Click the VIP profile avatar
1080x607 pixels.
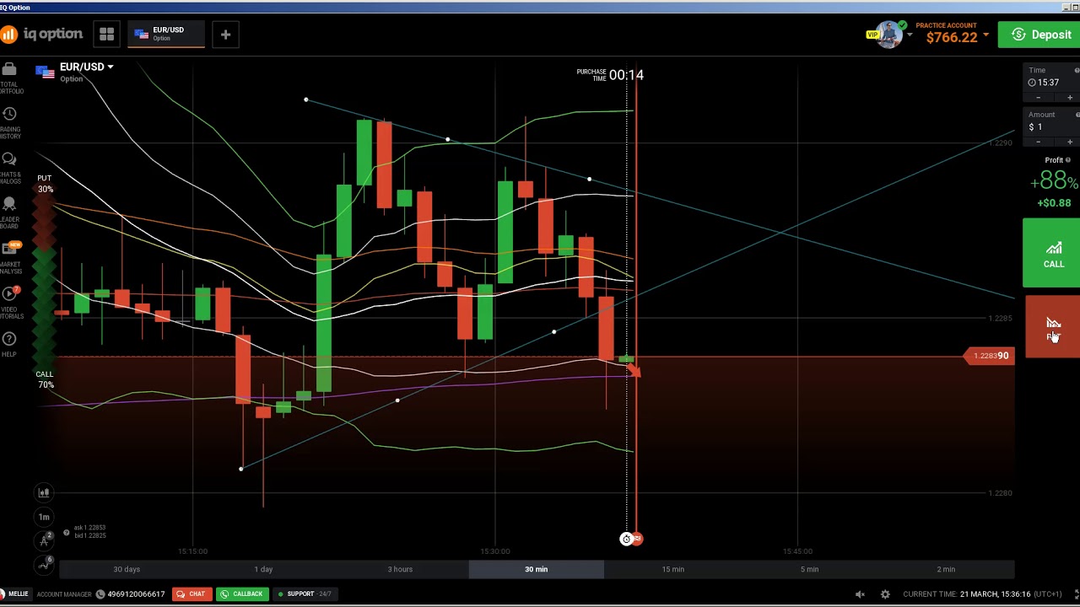tap(888, 35)
